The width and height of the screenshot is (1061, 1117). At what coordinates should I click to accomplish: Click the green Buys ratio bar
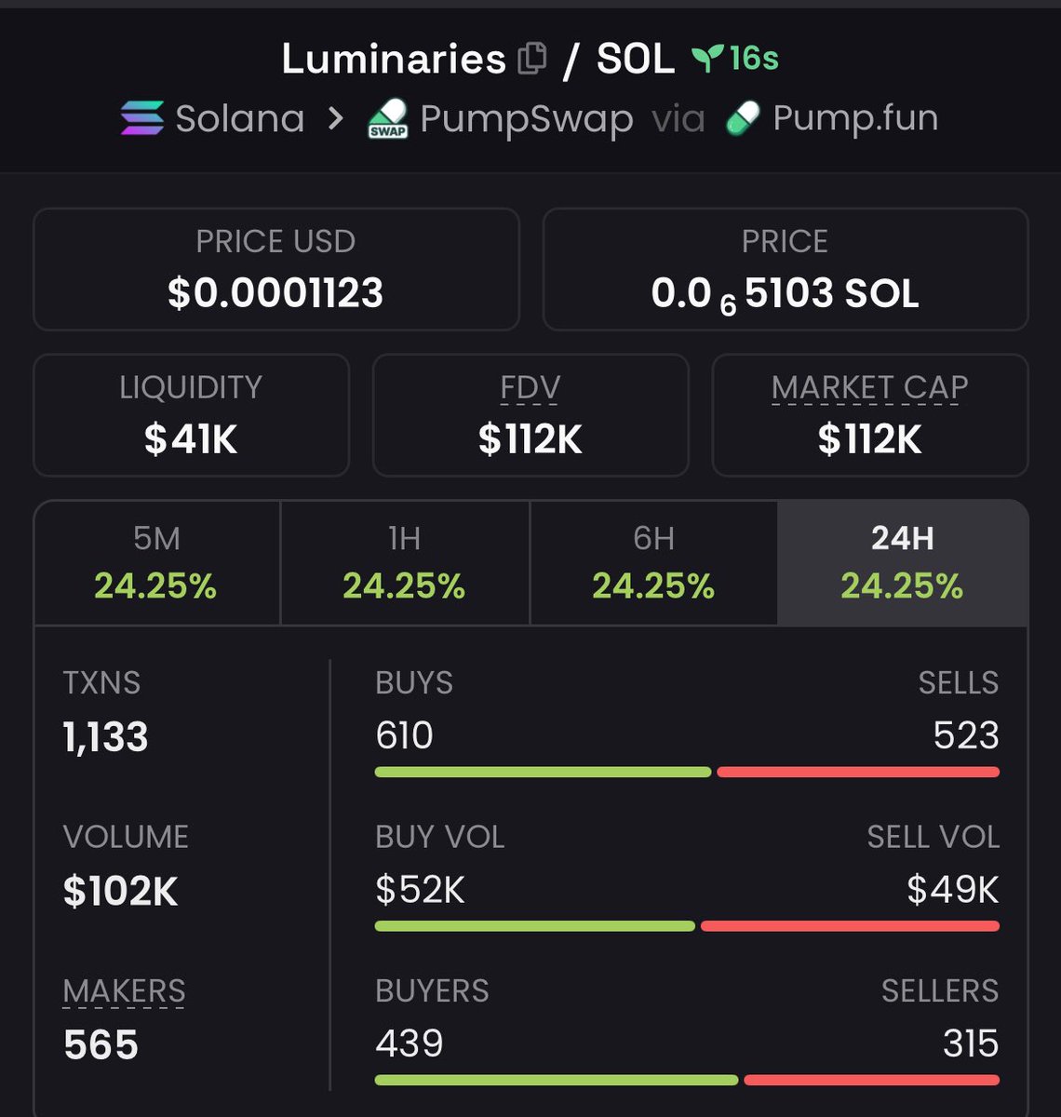543,772
